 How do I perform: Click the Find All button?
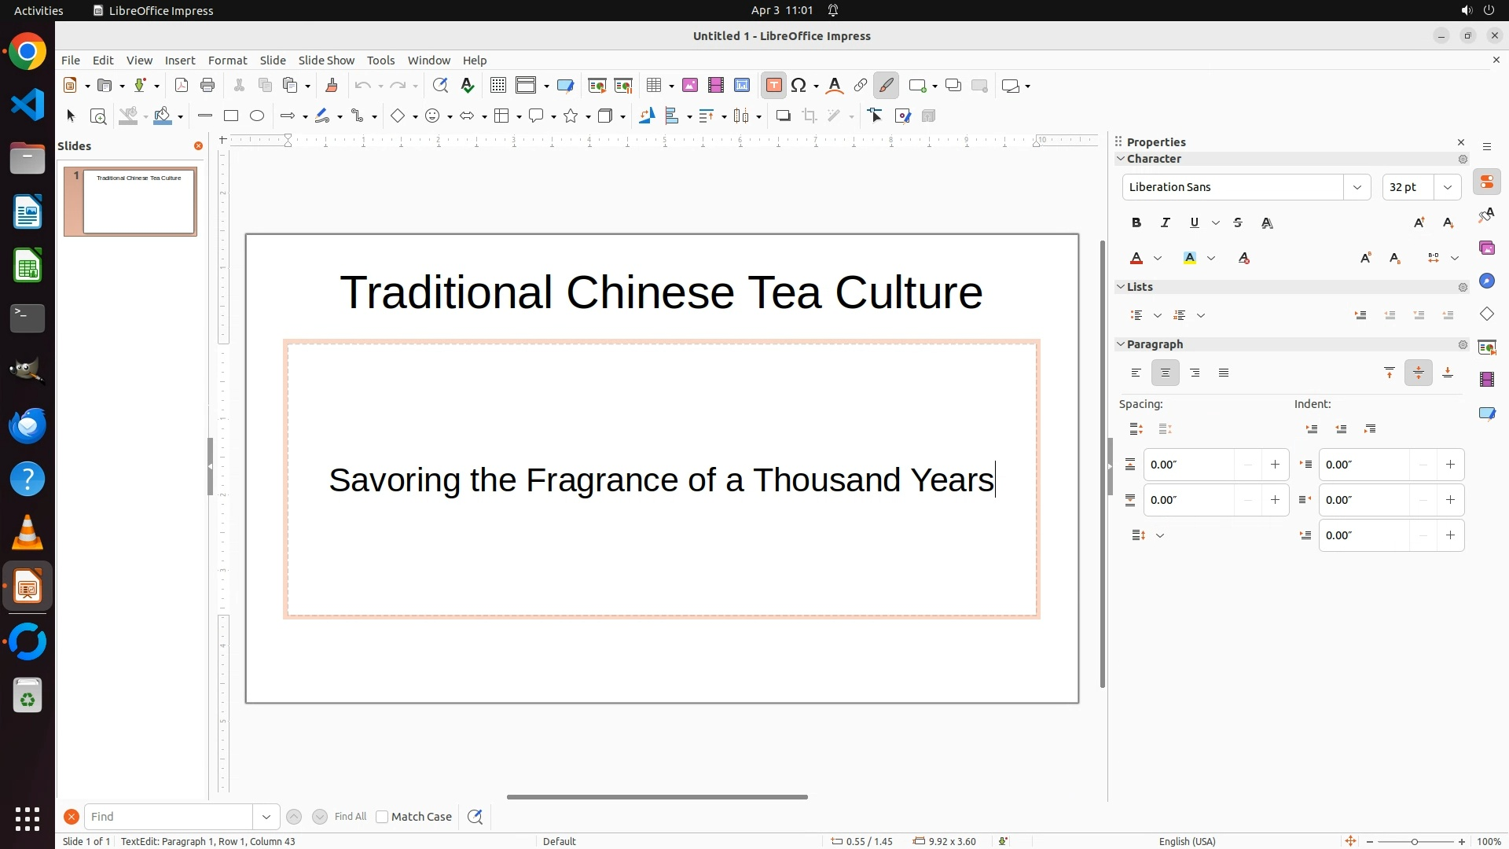tap(350, 817)
